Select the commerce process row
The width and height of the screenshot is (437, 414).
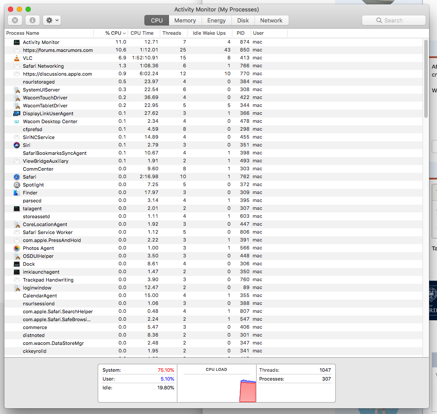[x=213, y=327]
